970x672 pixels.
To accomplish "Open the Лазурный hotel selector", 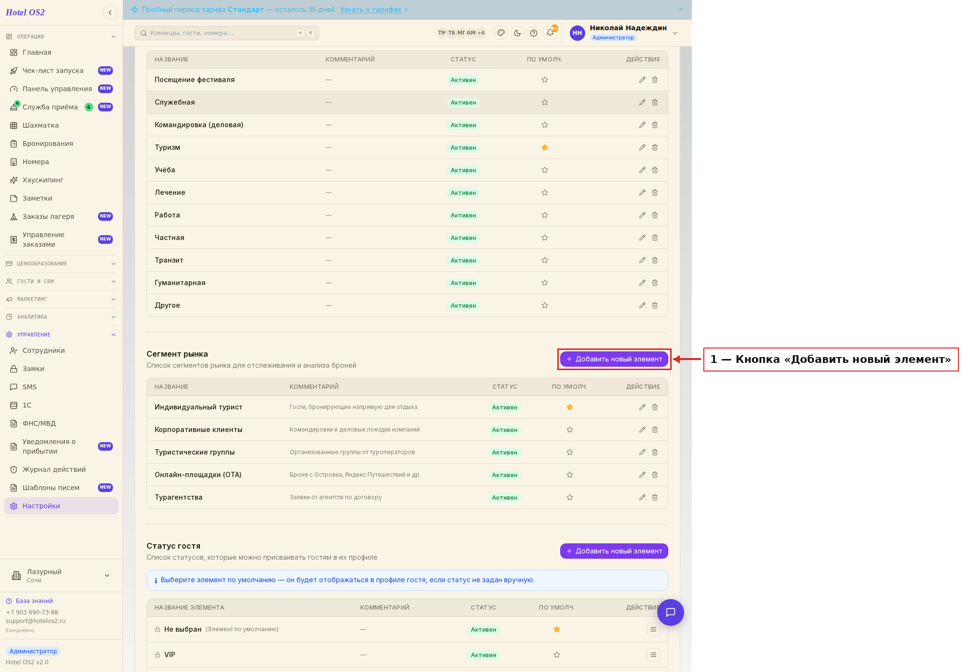I will (61, 576).
